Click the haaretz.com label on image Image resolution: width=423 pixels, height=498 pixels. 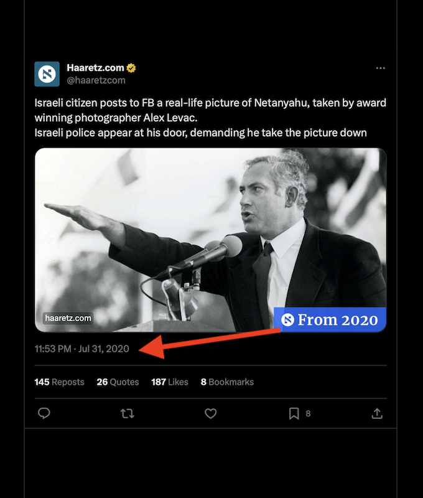coord(68,318)
